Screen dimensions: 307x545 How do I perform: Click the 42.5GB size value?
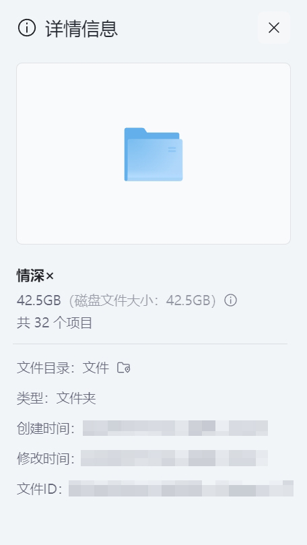(x=38, y=300)
